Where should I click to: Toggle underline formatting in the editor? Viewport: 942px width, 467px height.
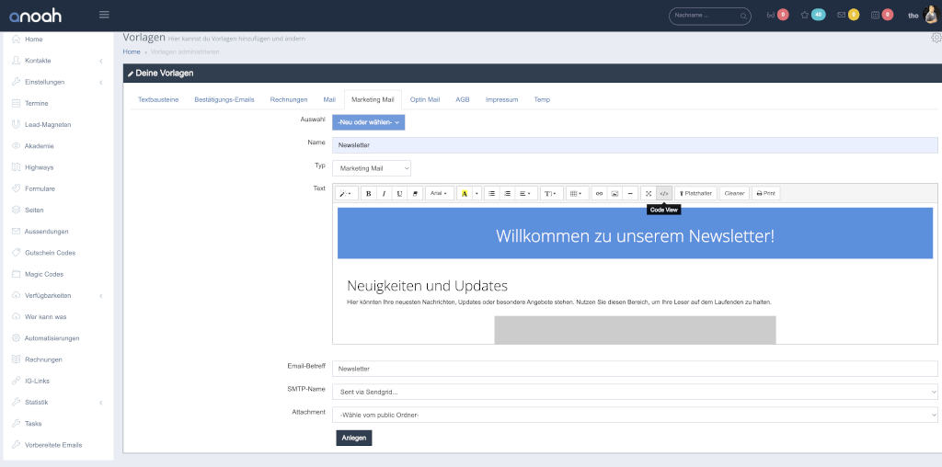click(398, 193)
